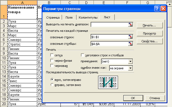Click the Ирис cell in row 20
Screen dimensions: 172x107
click(x=49, y=104)
